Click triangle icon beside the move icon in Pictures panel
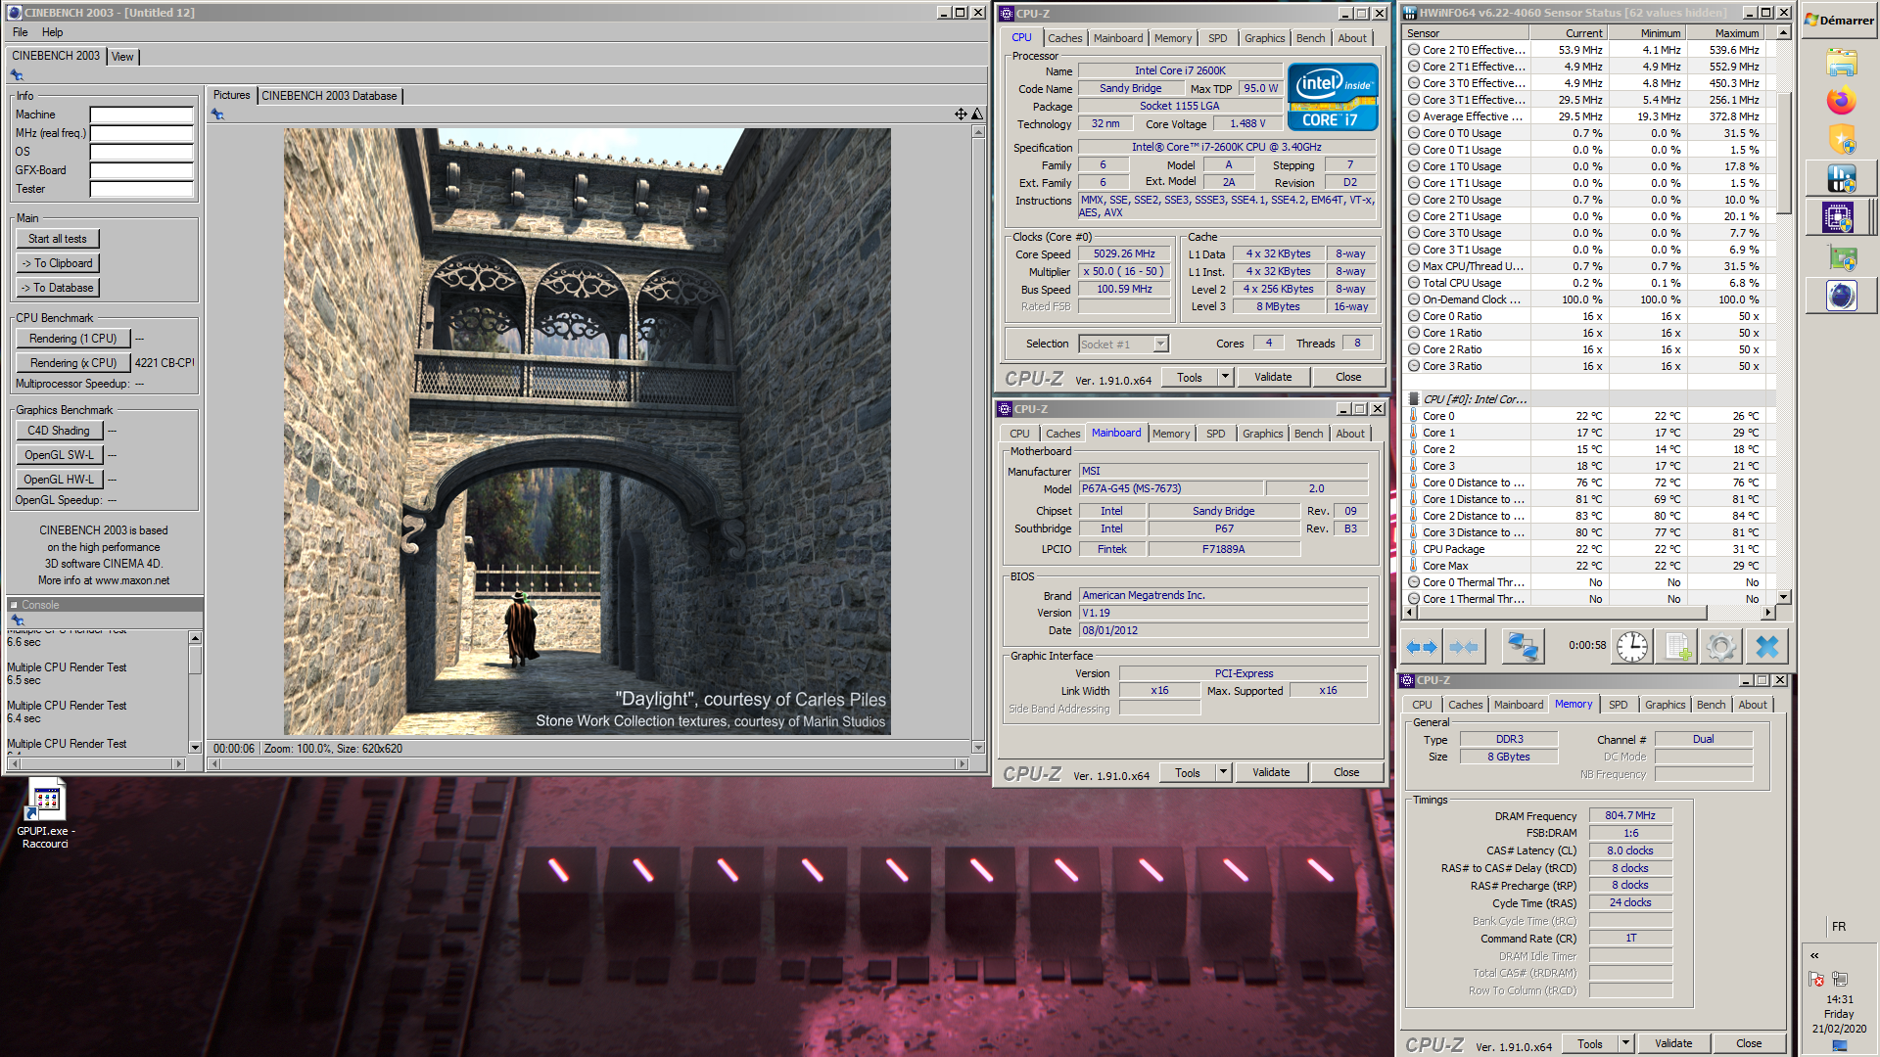Image resolution: width=1880 pixels, height=1057 pixels. point(976,115)
